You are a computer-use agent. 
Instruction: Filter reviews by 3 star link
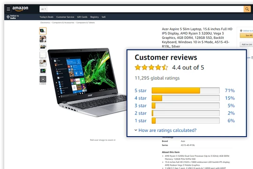click(x=141, y=106)
